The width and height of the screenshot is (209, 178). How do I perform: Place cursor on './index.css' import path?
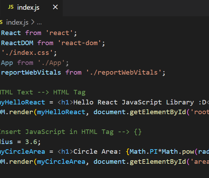[x=29, y=53]
